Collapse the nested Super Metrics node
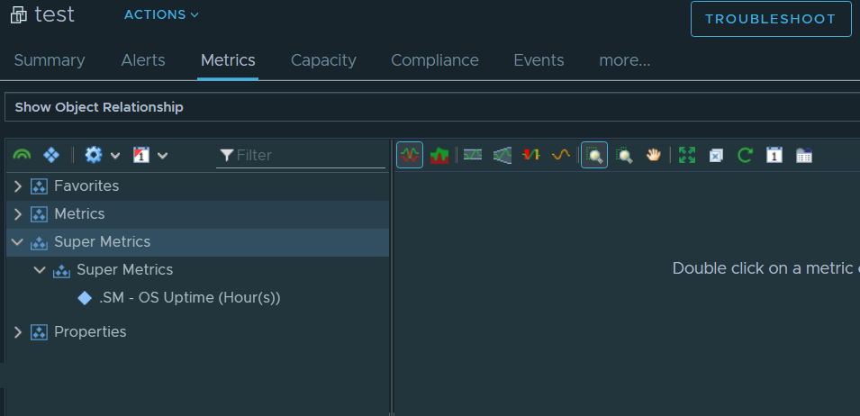Image resolution: width=860 pixels, height=416 pixels. point(40,269)
